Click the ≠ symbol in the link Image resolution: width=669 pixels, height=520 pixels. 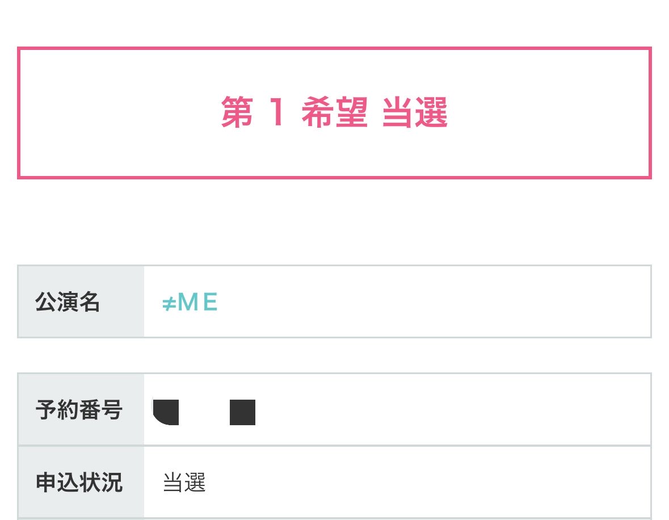pos(169,304)
